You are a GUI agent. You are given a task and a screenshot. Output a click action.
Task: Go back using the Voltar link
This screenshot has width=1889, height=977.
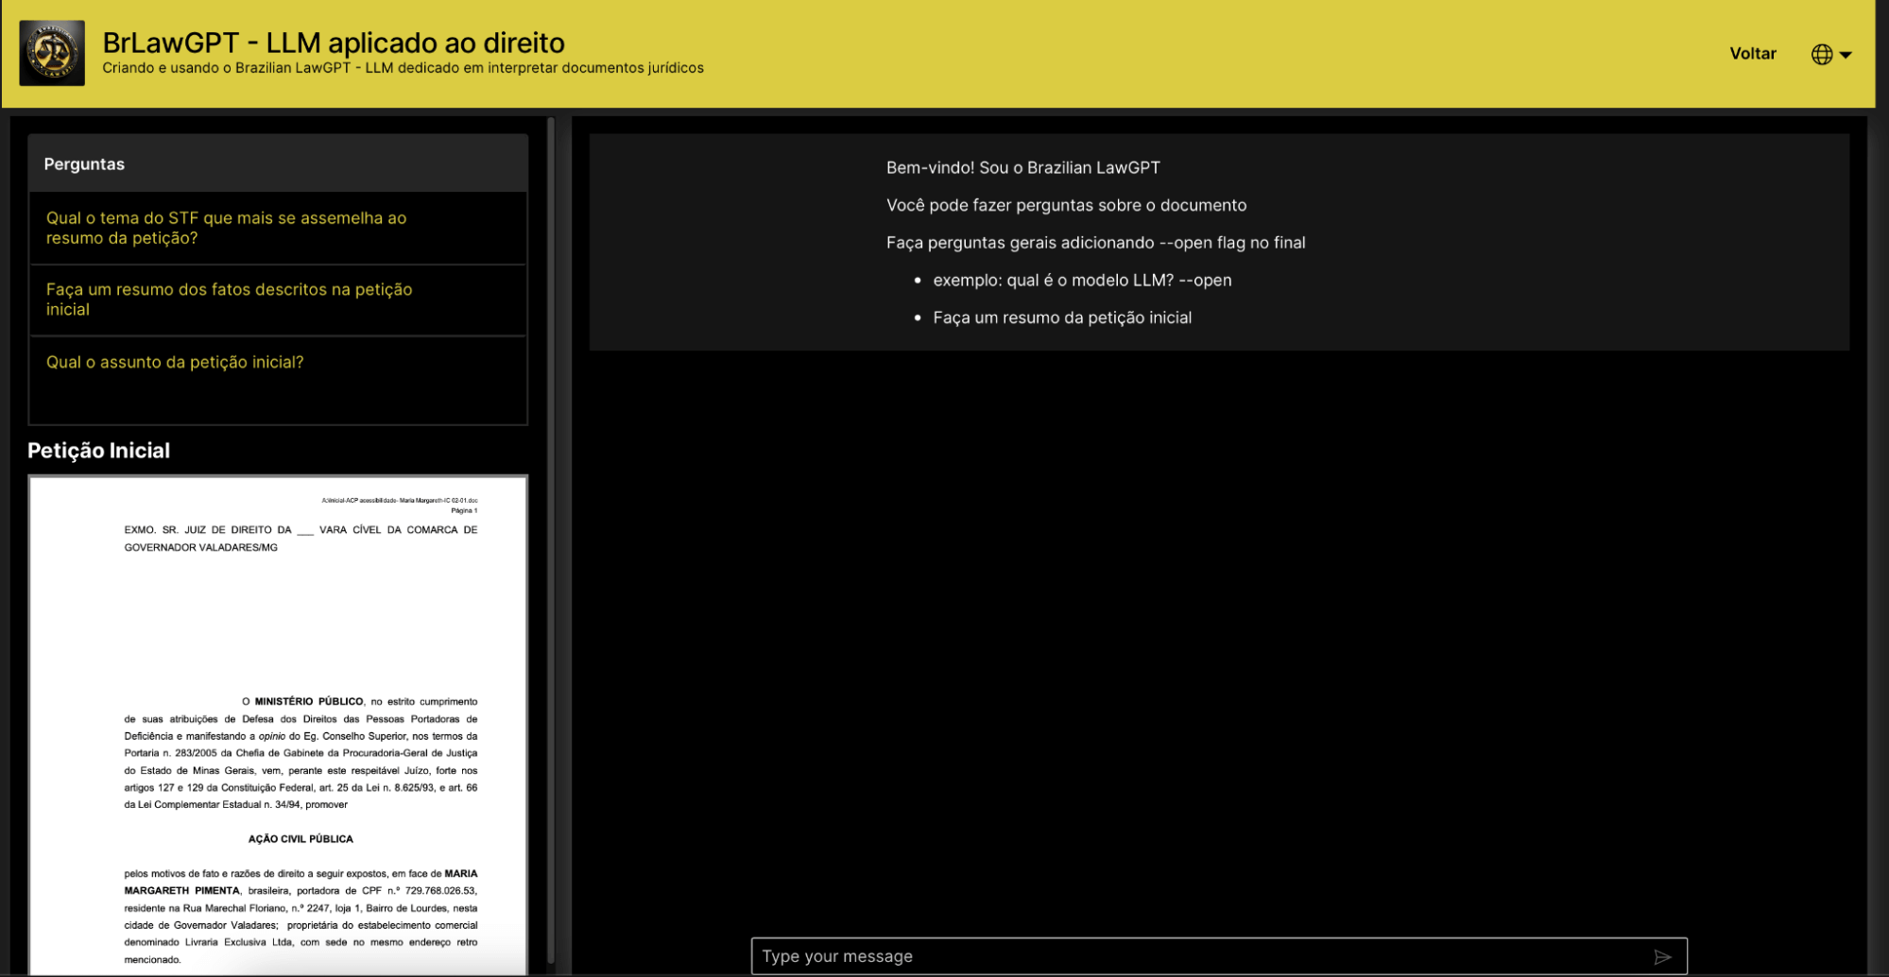pos(1752,54)
